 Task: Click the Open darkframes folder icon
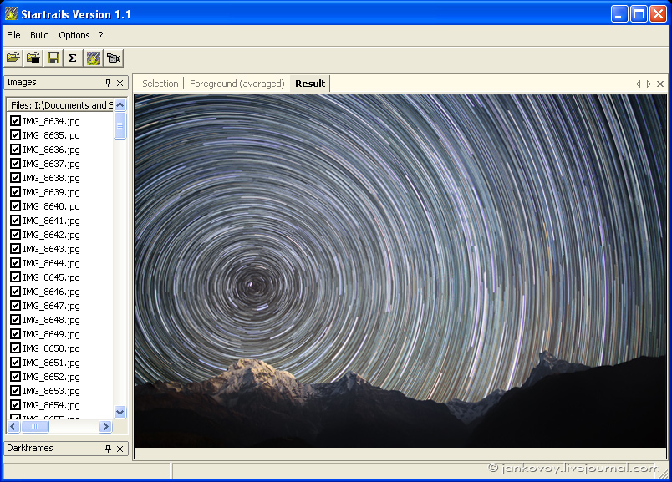pos(33,58)
